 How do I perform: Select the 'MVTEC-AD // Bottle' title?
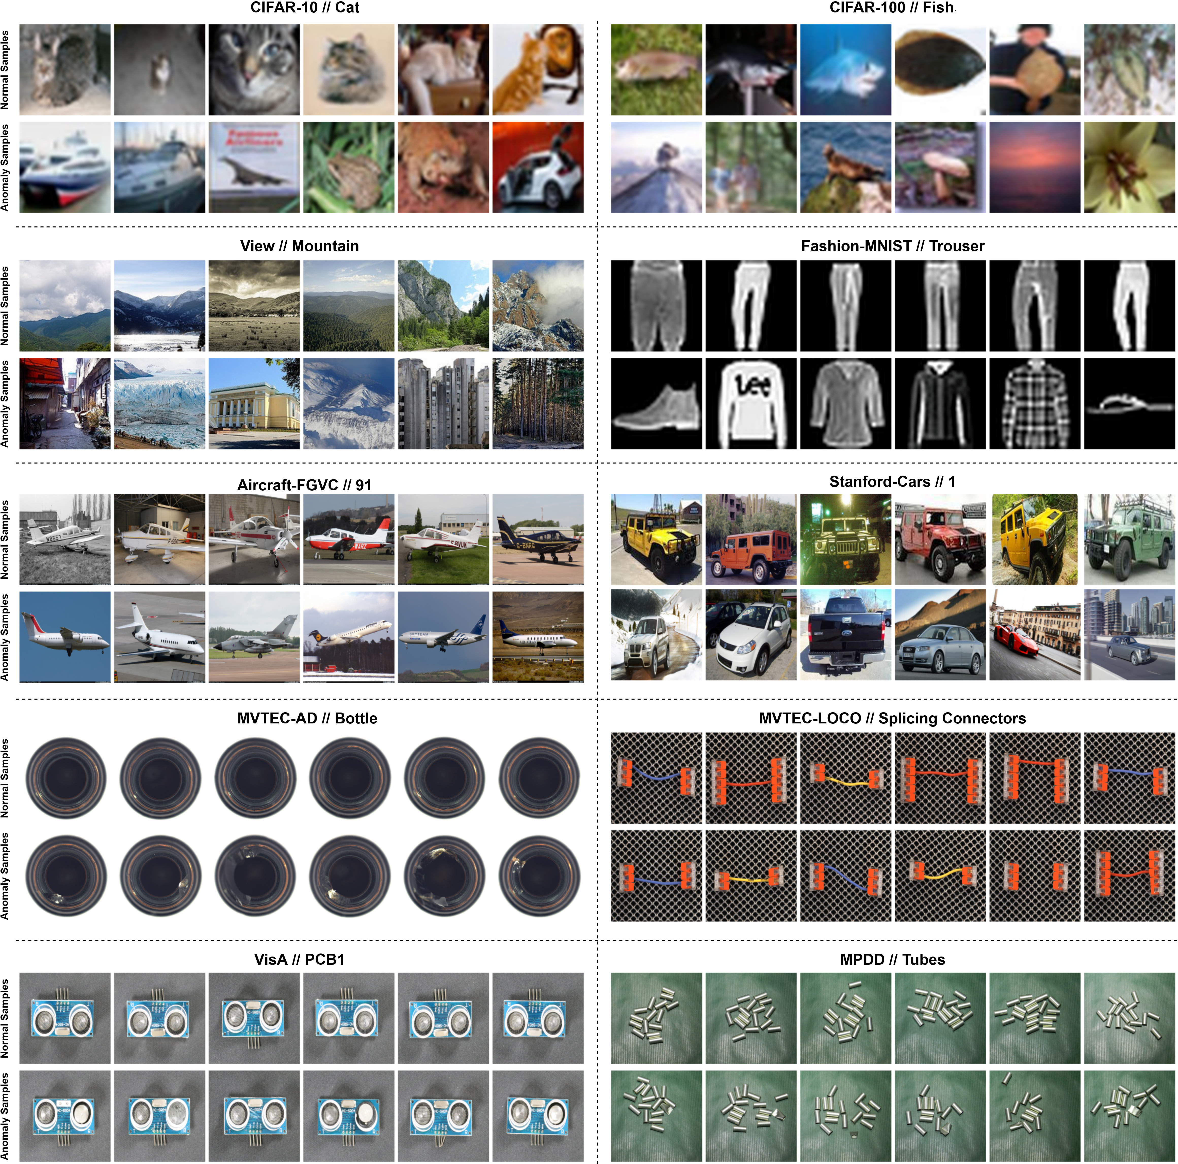(x=307, y=718)
